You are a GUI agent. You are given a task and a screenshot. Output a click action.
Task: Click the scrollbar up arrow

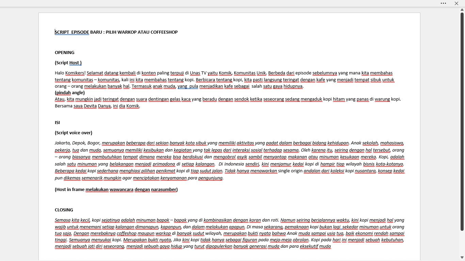click(462, 10)
